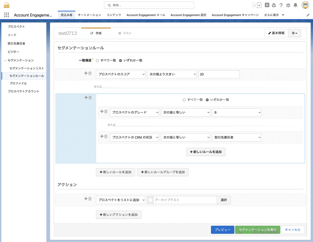Open the プロスペクトの CRM の状況 dropdown
The image size is (313, 242).
click(134, 137)
